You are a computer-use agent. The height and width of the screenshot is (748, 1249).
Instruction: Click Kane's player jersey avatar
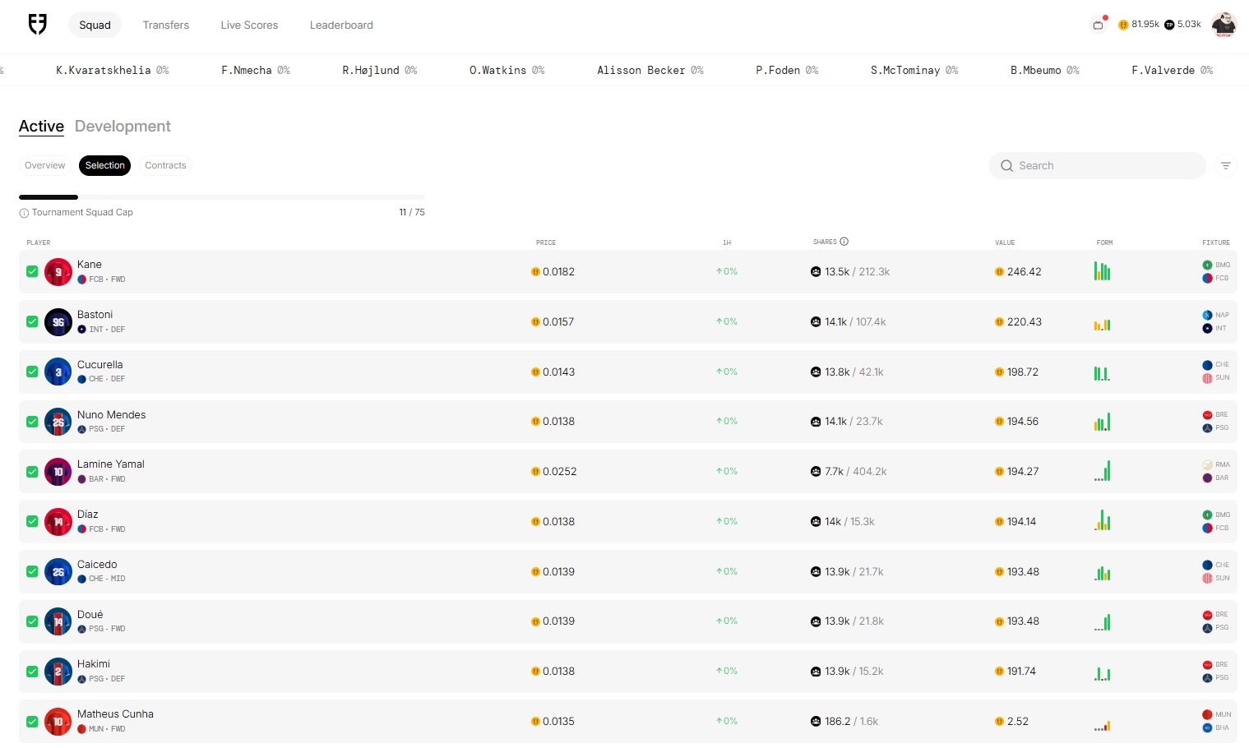[58, 272]
